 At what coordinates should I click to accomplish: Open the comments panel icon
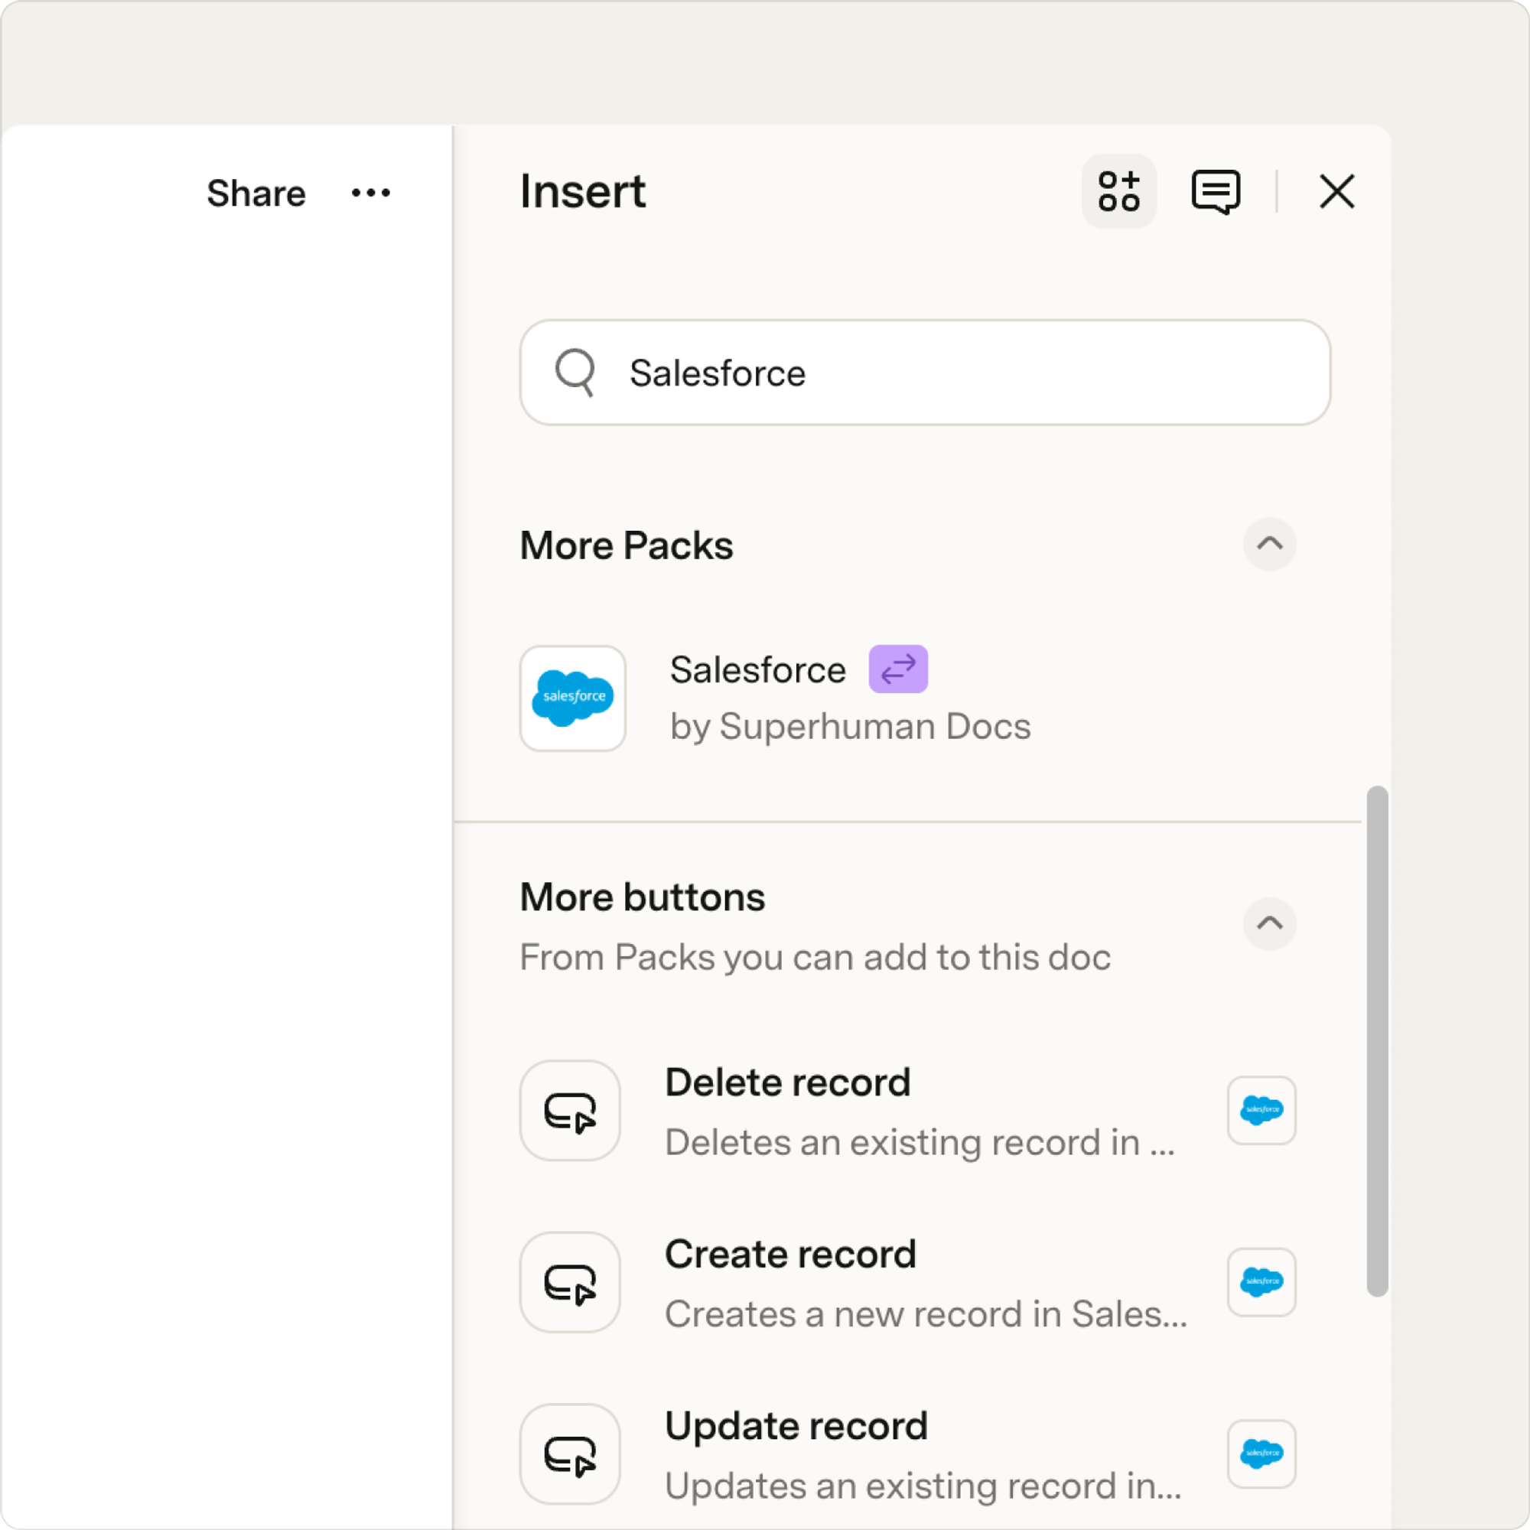click(x=1216, y=190)
